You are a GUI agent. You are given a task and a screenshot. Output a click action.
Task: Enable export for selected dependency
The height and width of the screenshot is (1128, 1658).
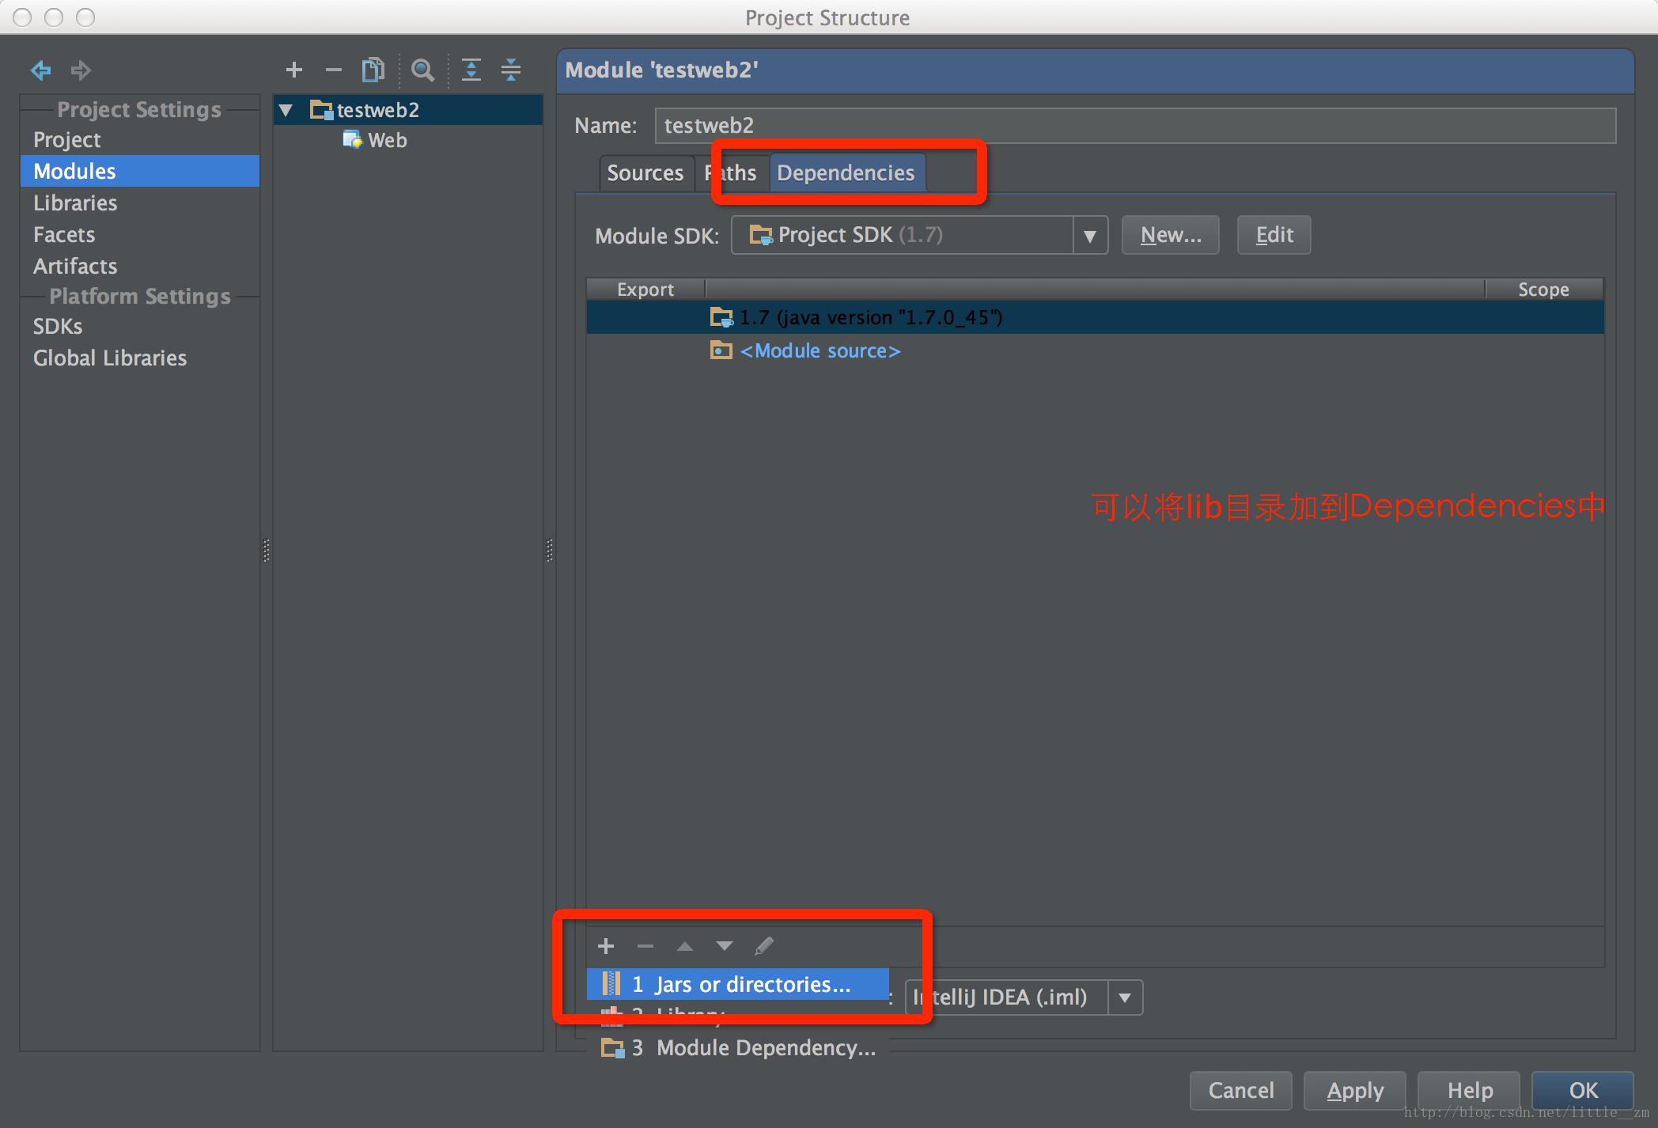pyautogui.click(x=611, y=317)
